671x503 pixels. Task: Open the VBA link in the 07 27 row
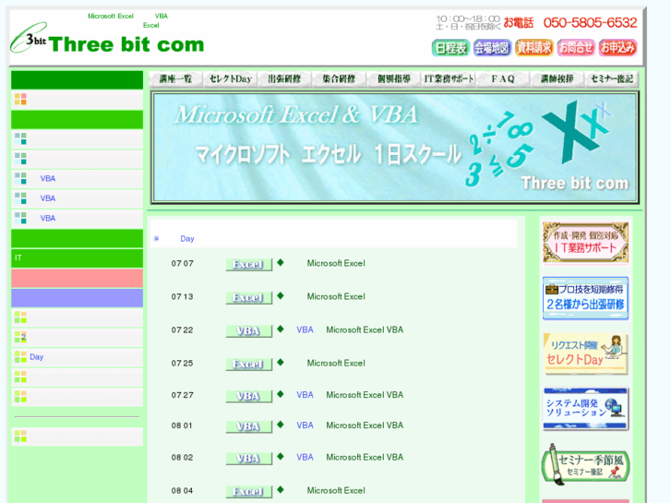[306, 395]
